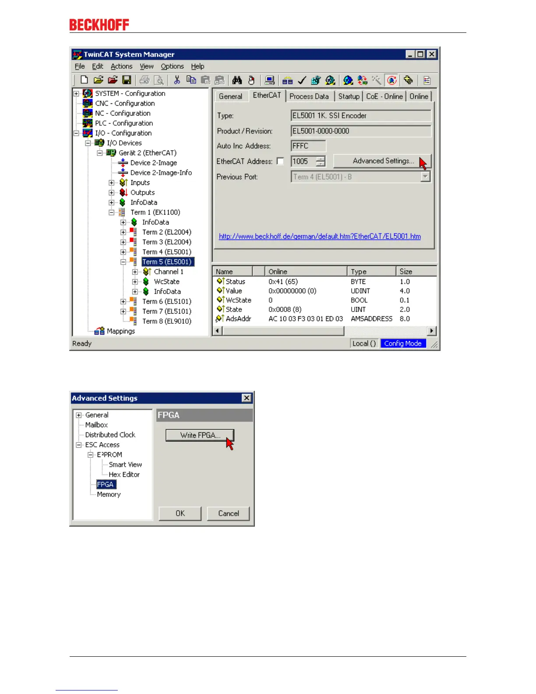The width and height of the screenshot is (536, 694).
Task: Click the NC - Configuration tree icon
Action: (88, 113)
